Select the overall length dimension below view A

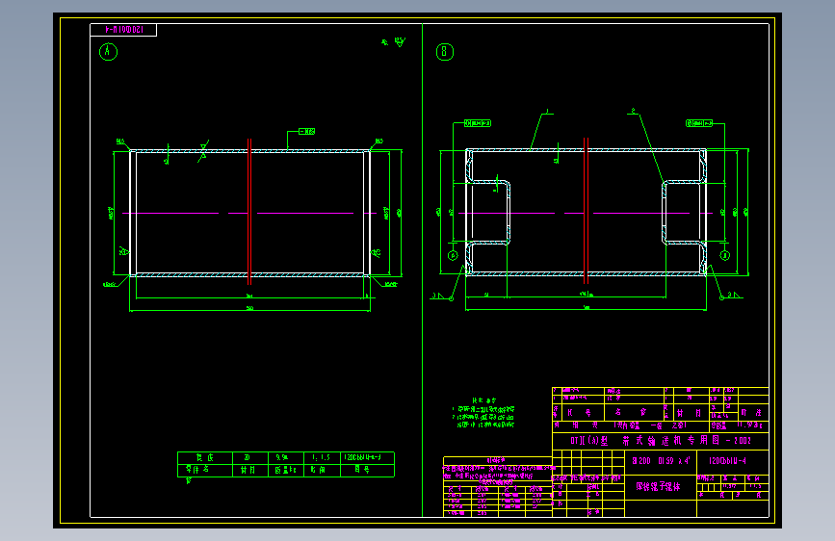coord(249,309)
